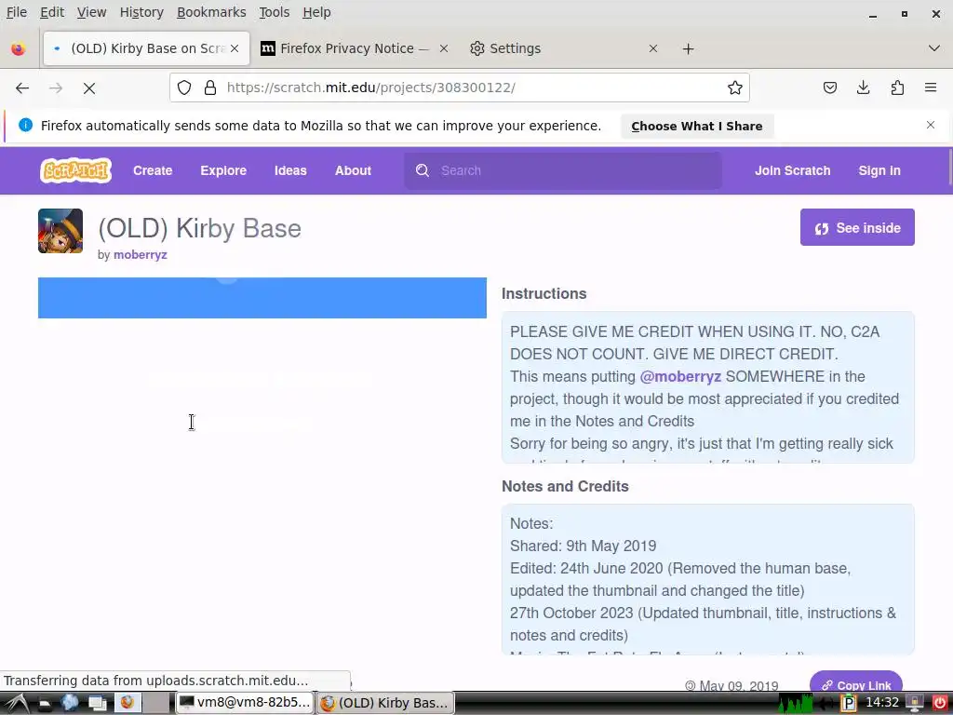Click the project author avatar thumbnail
953x715 pixels.
coord(60,231)
